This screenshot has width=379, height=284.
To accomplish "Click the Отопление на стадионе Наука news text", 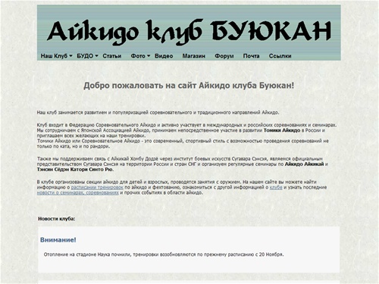I will click(164, 254).
